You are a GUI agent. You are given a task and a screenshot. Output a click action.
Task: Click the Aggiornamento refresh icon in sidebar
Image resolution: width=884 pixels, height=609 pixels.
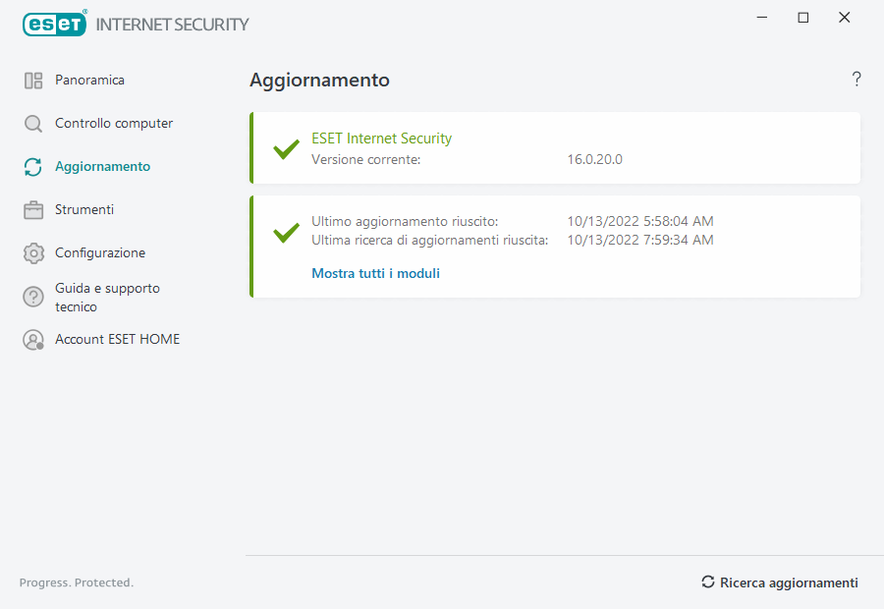tap(33, 167)
